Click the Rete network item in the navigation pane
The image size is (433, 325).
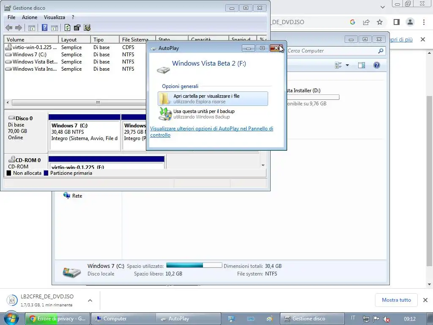pyautogui.click(x=73, y=196)
